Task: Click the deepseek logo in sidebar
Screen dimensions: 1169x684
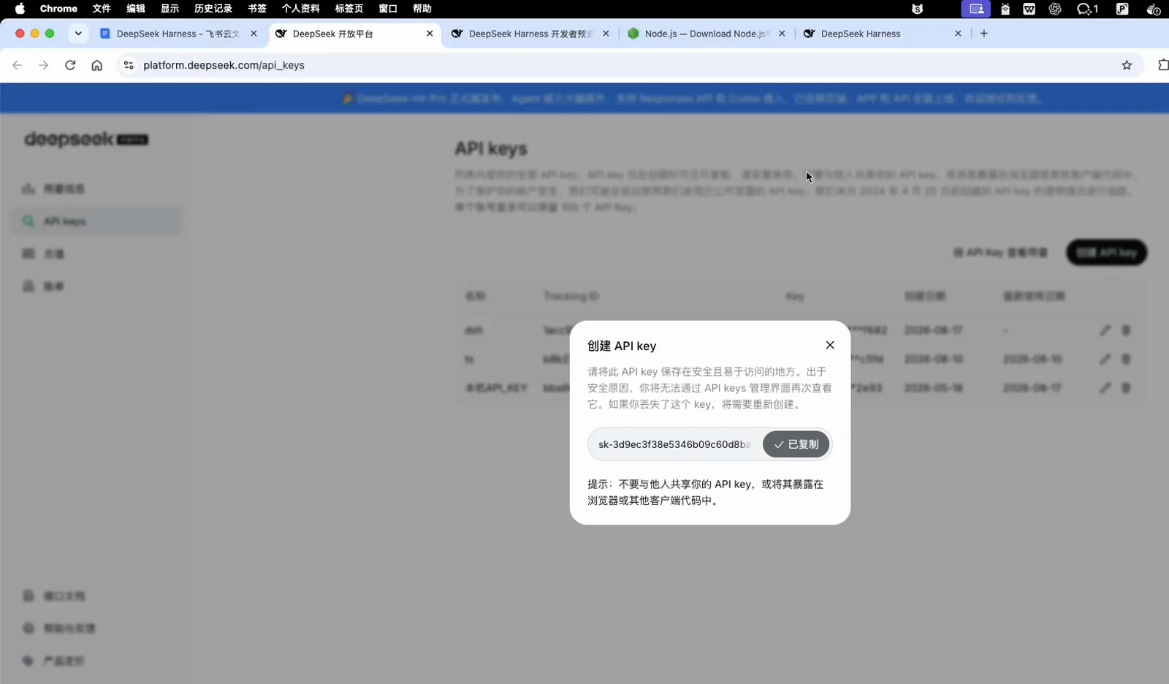Action: (x=86, y=139)
